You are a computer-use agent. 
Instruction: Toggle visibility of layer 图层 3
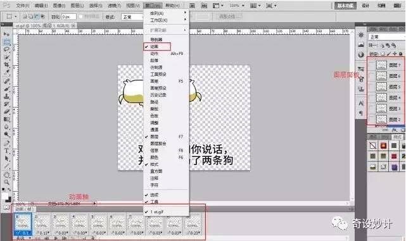(x=372, y=108)
